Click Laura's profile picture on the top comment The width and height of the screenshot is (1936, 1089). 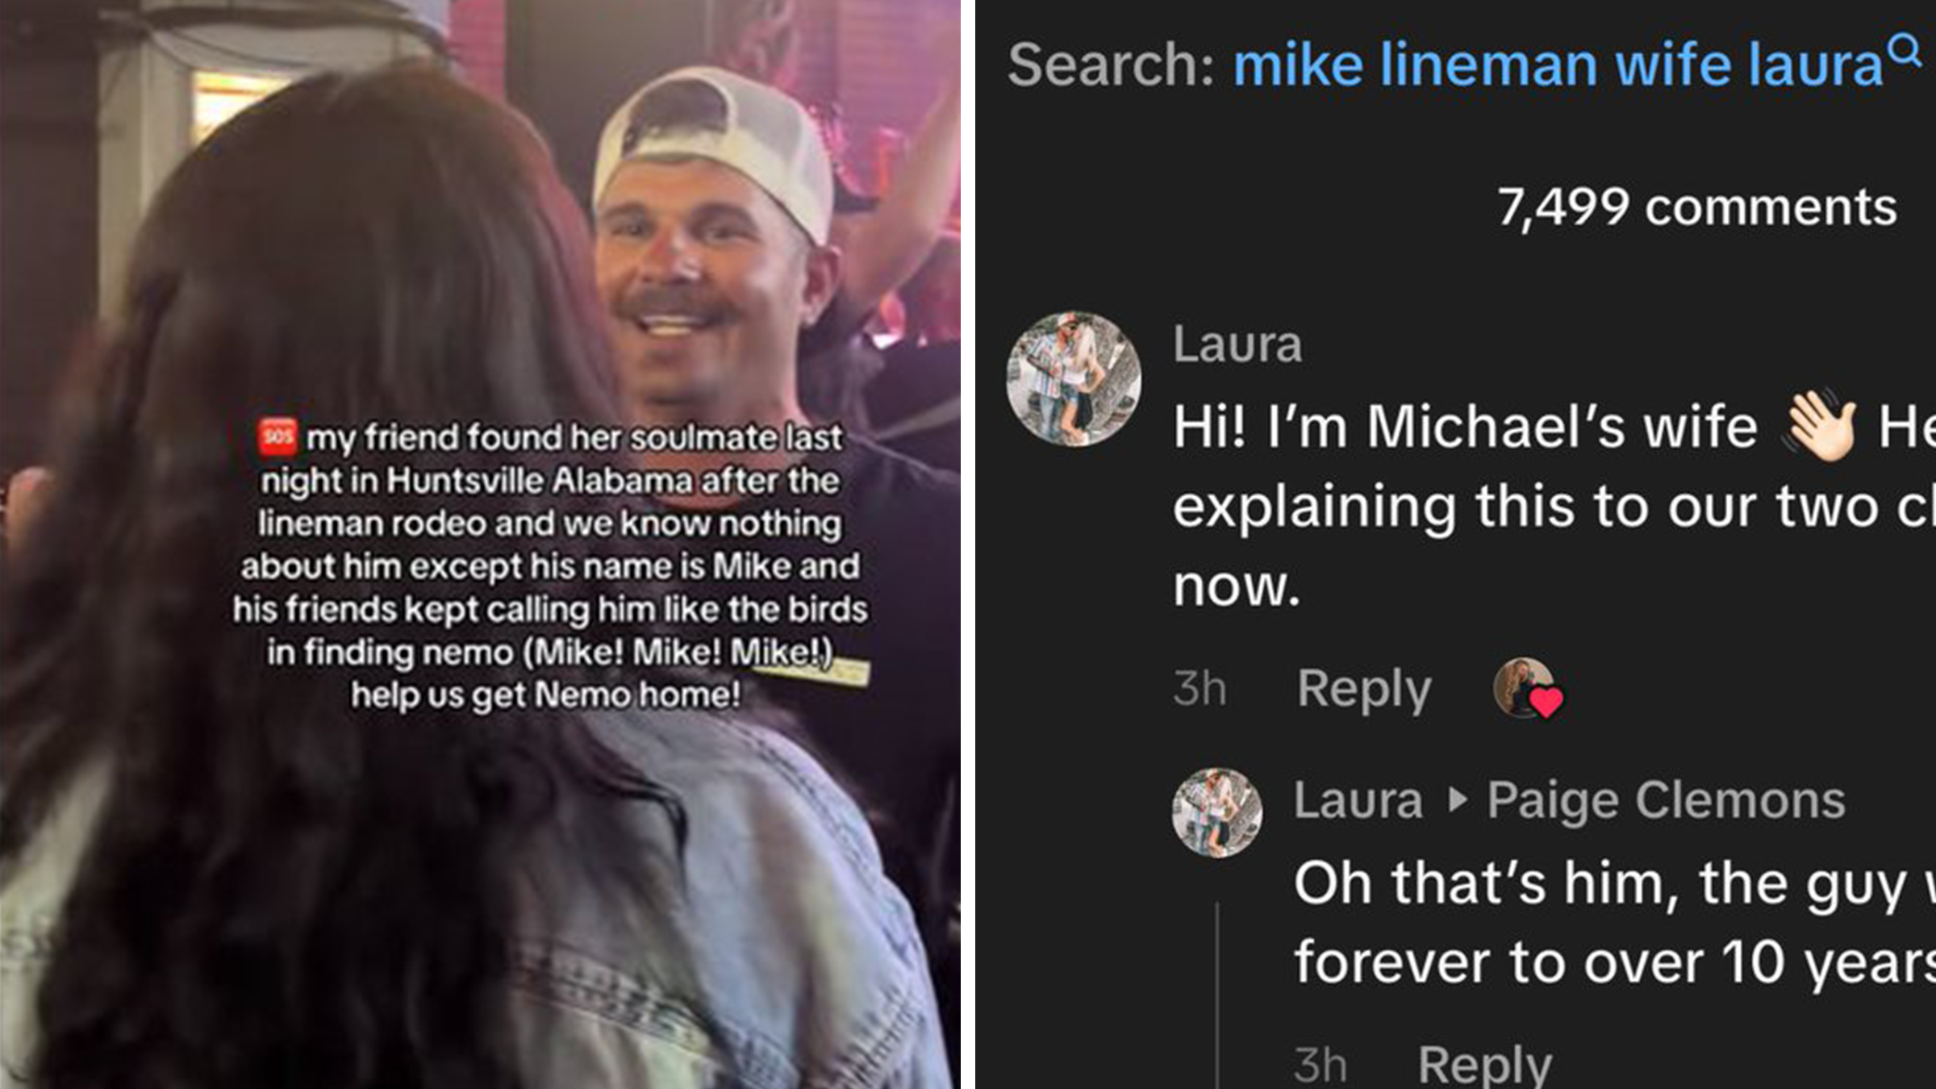tap(1074, 379)
